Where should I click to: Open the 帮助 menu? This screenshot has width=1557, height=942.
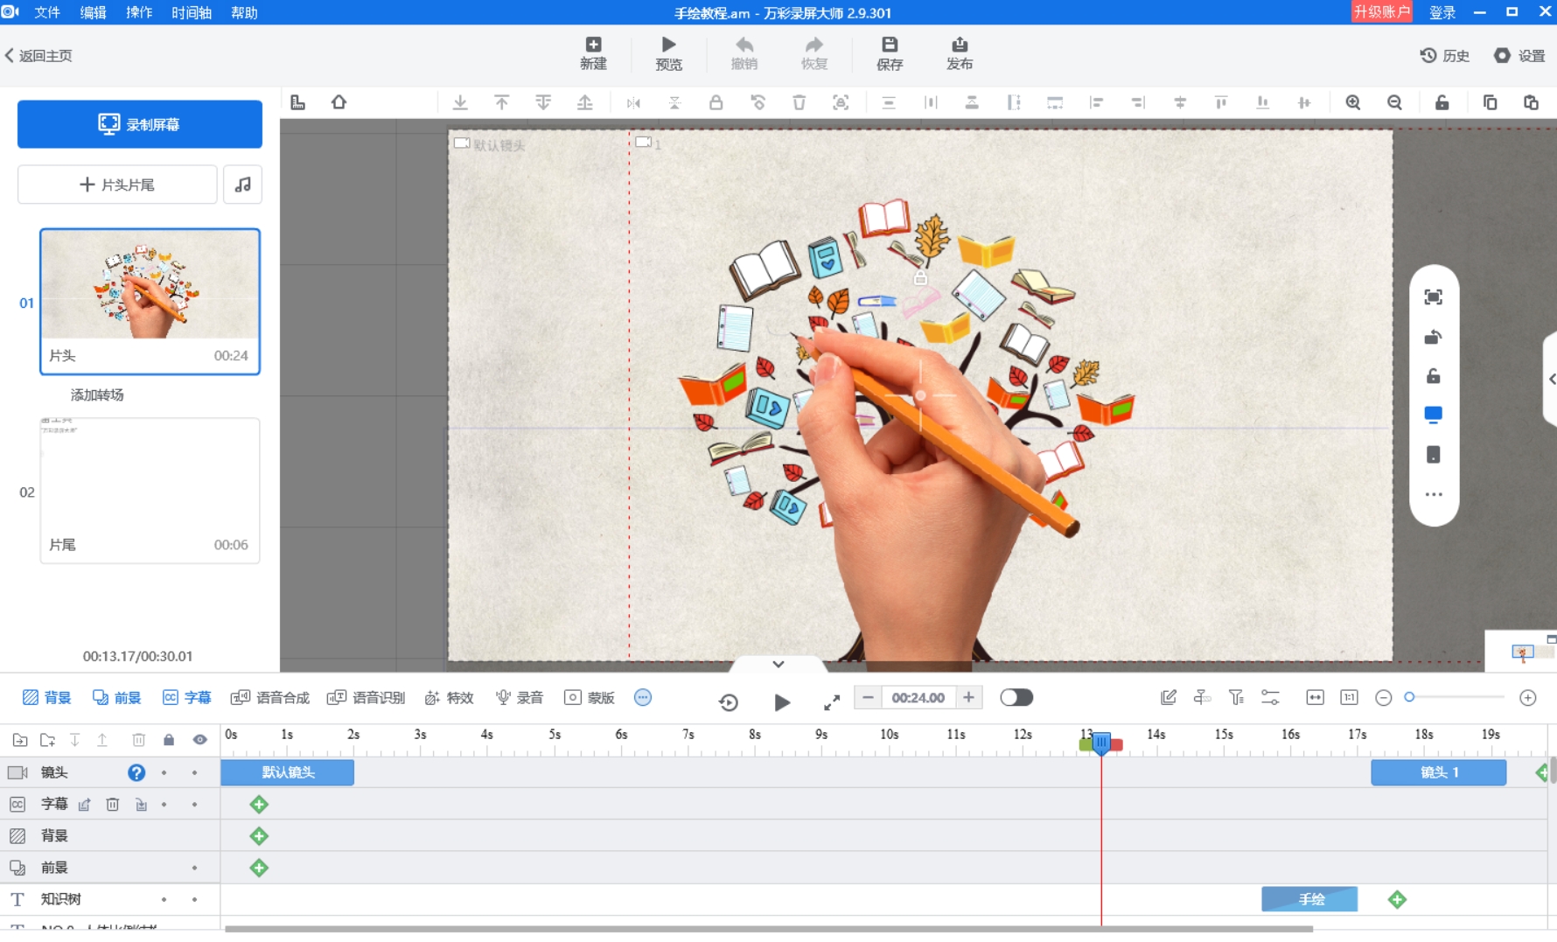tap(244, 12)
